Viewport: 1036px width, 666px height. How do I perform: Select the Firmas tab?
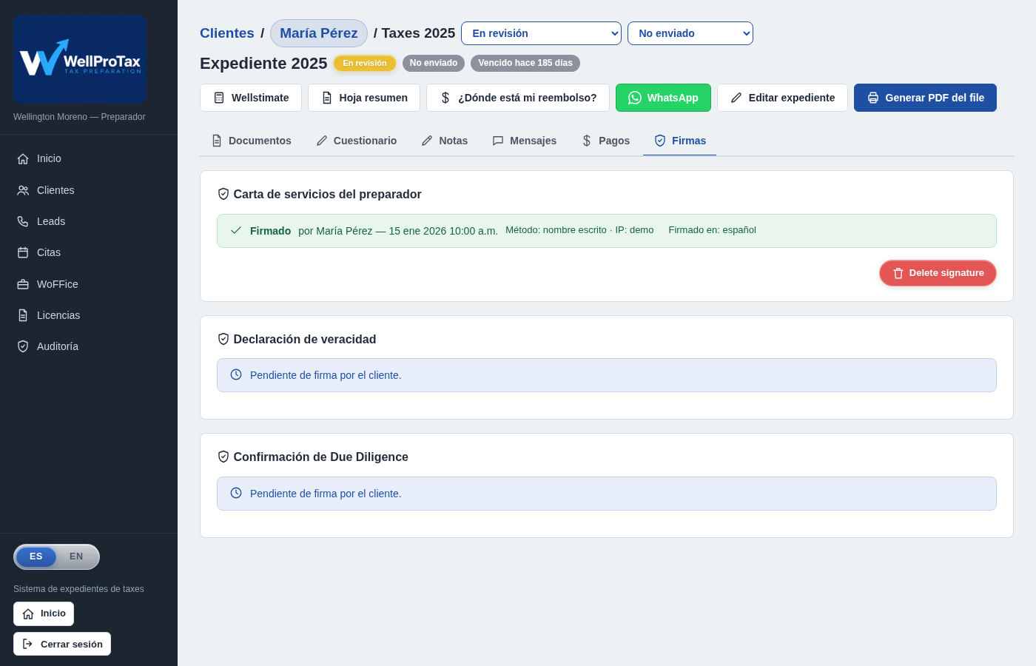click(680, 141)
